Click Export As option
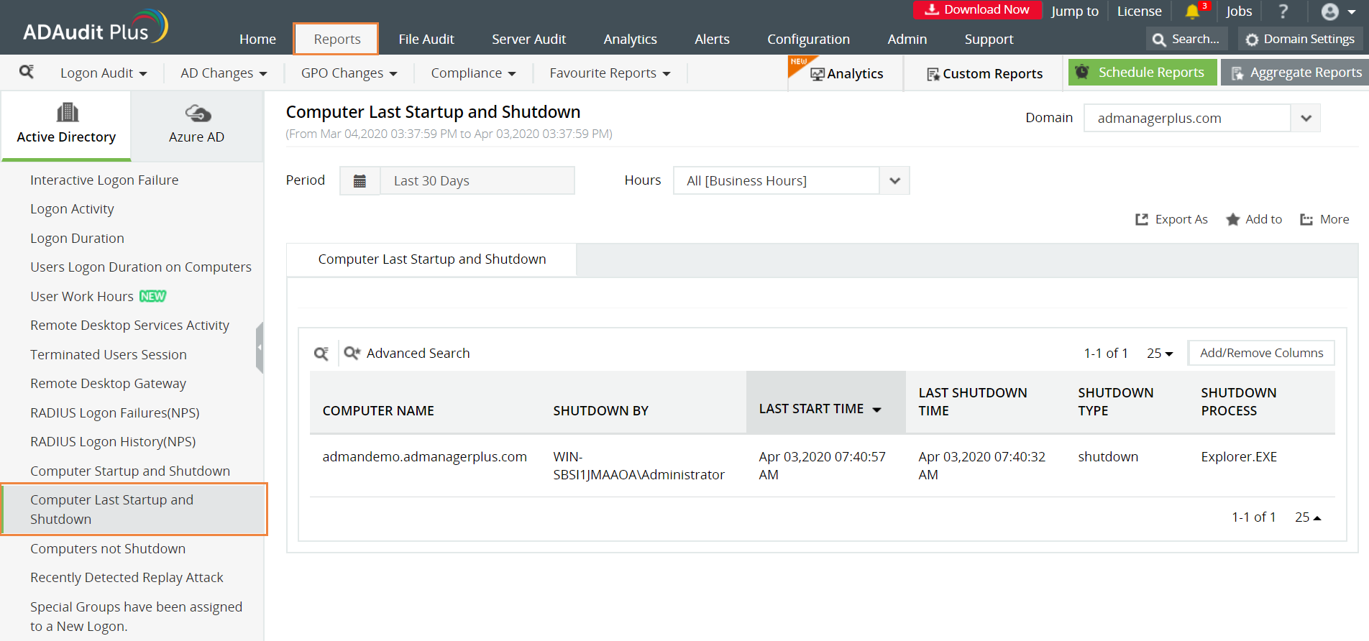This screenshot has width=1369, height=641. (1171, 220)
